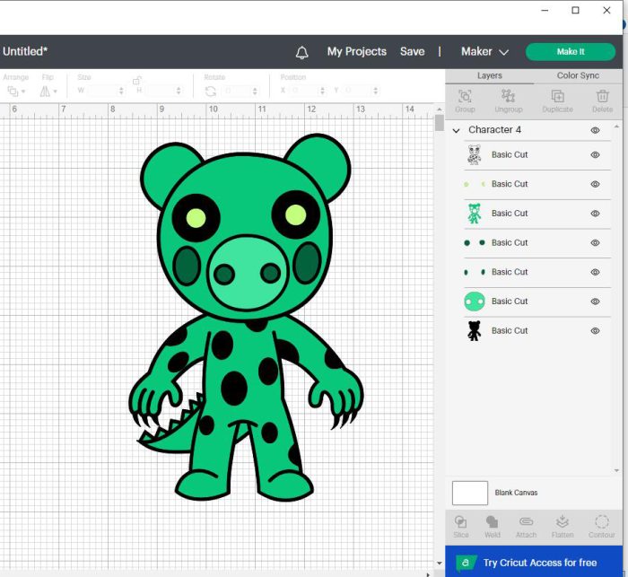Screen dimensions: 628x577
Task: Open the Arrange dropdown
Action: (x=16, y=92)
